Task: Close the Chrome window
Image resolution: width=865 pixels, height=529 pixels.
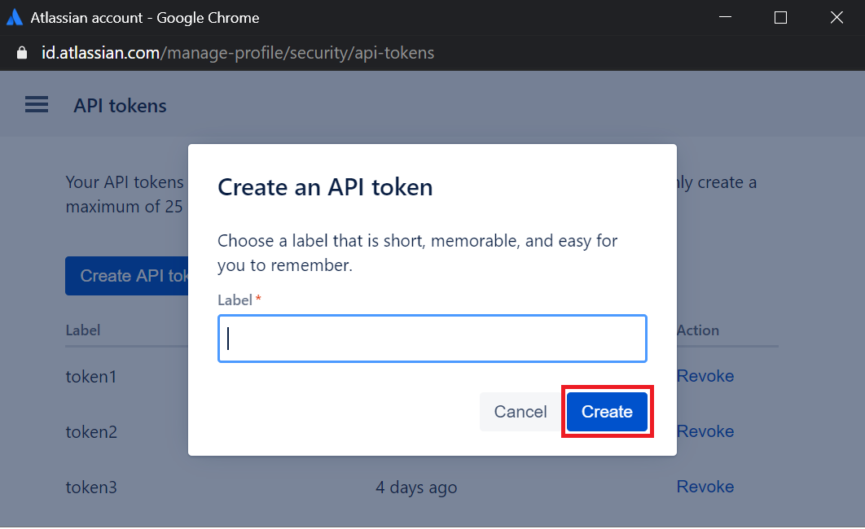Action: (836, 18)
